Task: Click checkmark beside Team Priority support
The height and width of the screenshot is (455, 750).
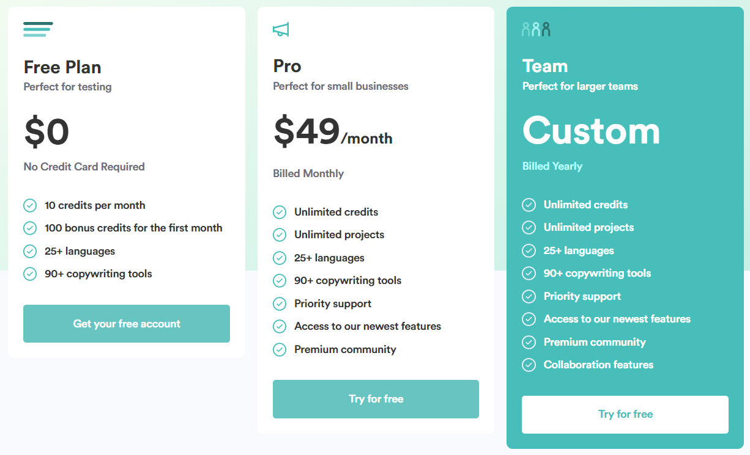Action: pyautogui.click(x=529, y=296)
